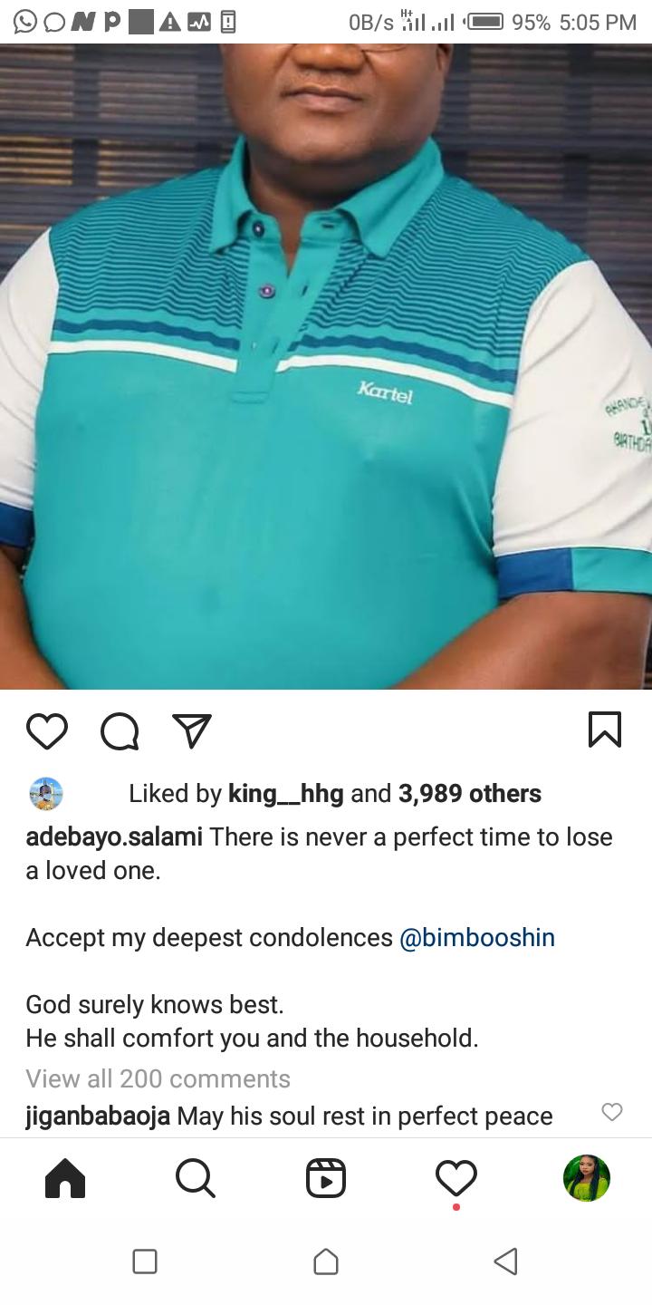Open the king__hhg profile from likes
The height and width of the screenshot is (1305, 652).
(x=286, y=794)
